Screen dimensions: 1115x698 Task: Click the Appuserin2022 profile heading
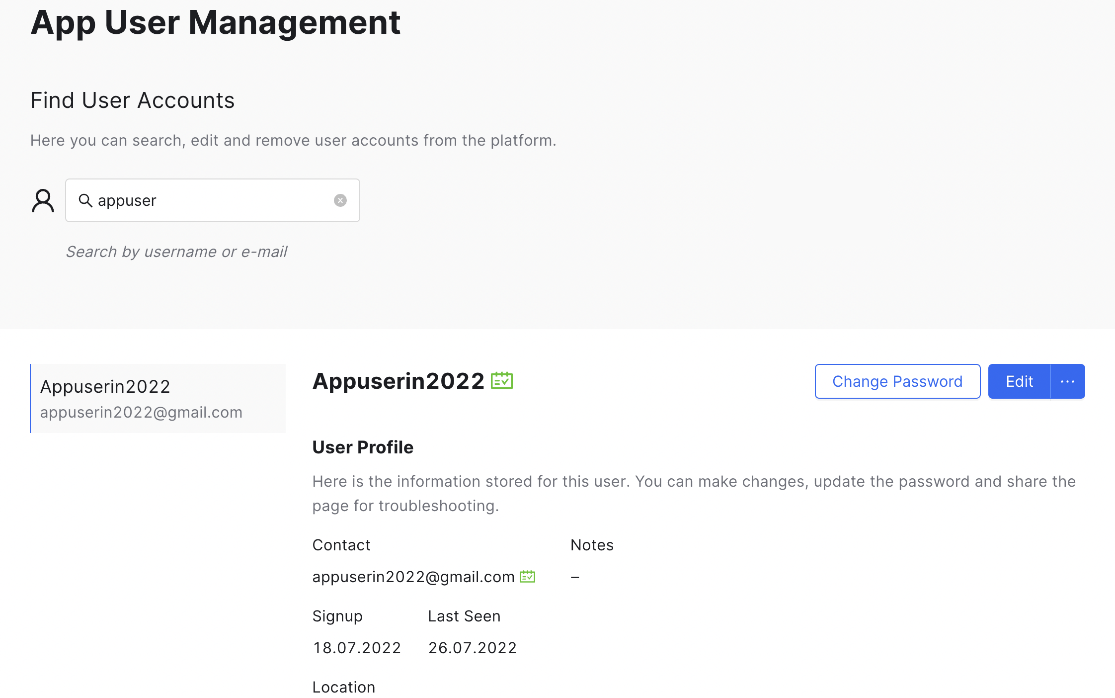click(398, 381)
